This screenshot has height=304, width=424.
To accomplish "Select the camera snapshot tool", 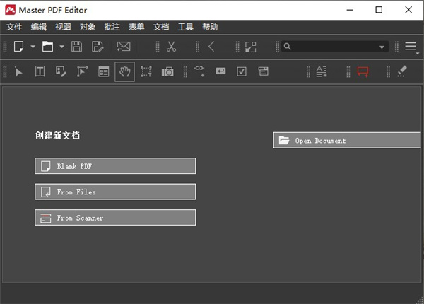I will [167, 71].
